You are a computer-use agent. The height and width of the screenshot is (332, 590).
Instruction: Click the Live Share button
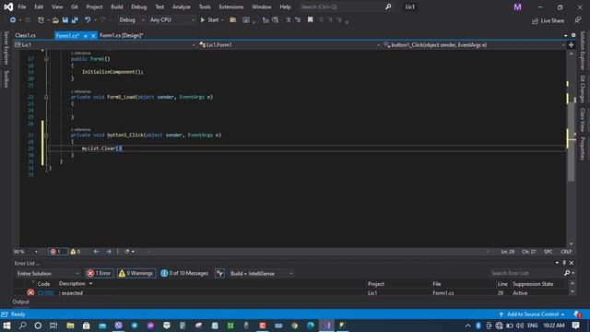[548, 20]
